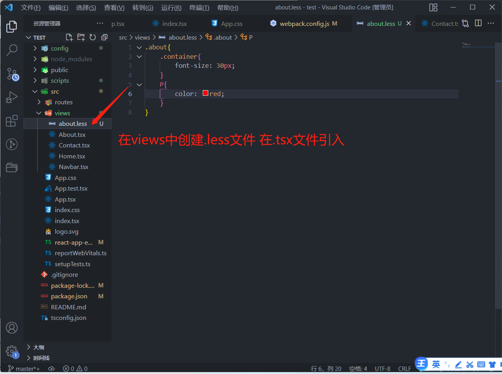Open the Accounts menu icon

[x=12, y=327]
